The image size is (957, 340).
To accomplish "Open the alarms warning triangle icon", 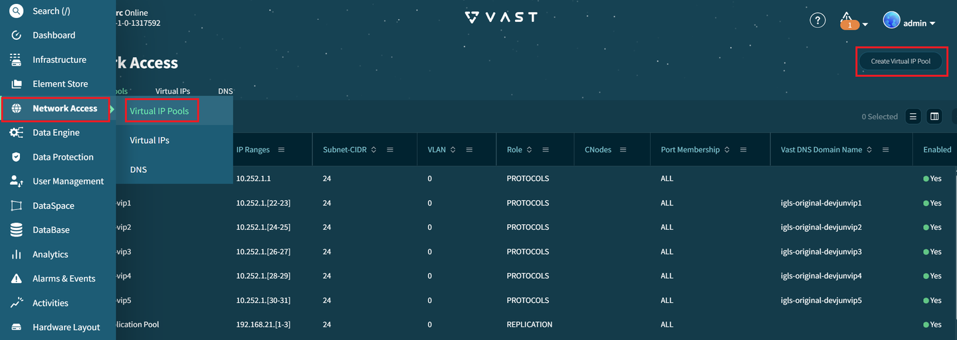I will click(x=847, y=17).
